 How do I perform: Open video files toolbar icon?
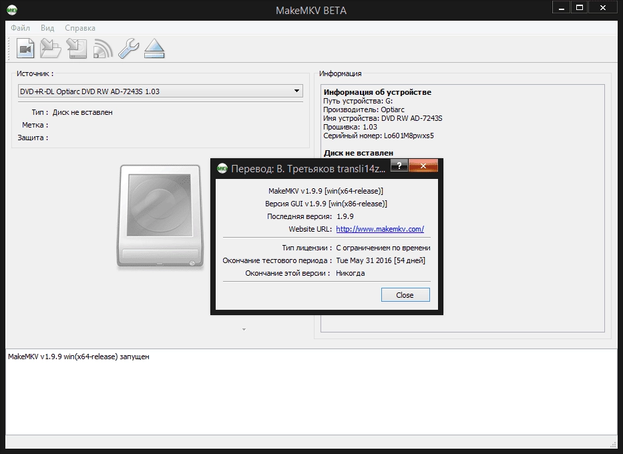(x=25, y=49)
